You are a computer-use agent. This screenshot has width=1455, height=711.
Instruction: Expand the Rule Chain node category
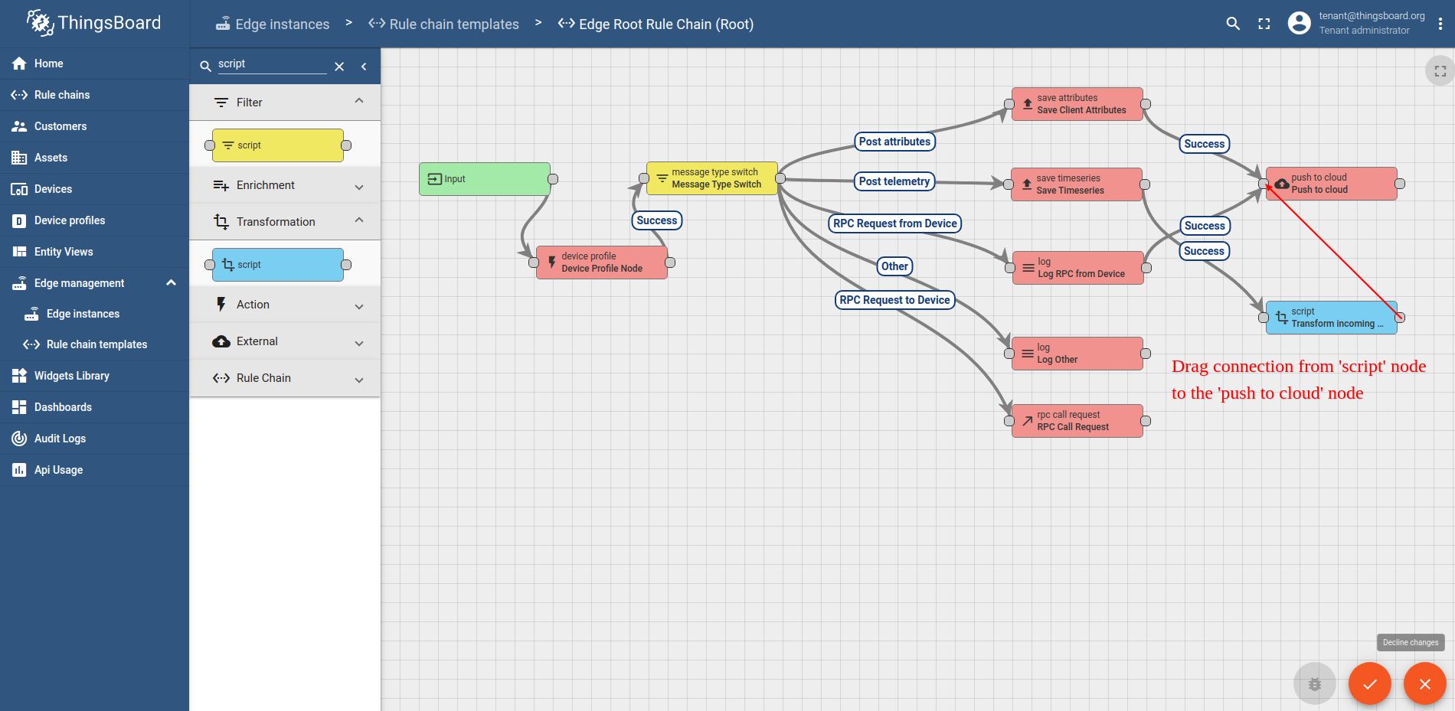tap(285, 378)
